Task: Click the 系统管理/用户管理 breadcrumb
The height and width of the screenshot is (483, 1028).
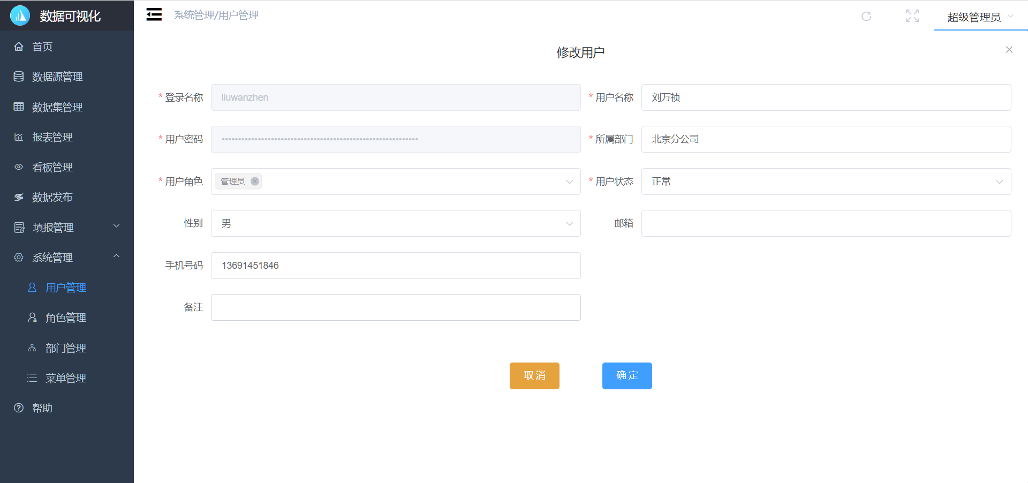Action: point(216,15)
